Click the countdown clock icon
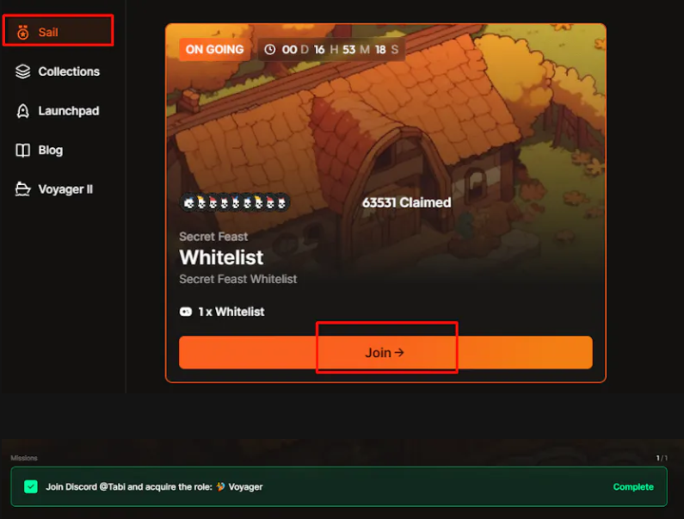This screenshot has width=684, height=519. pos(270,49)
